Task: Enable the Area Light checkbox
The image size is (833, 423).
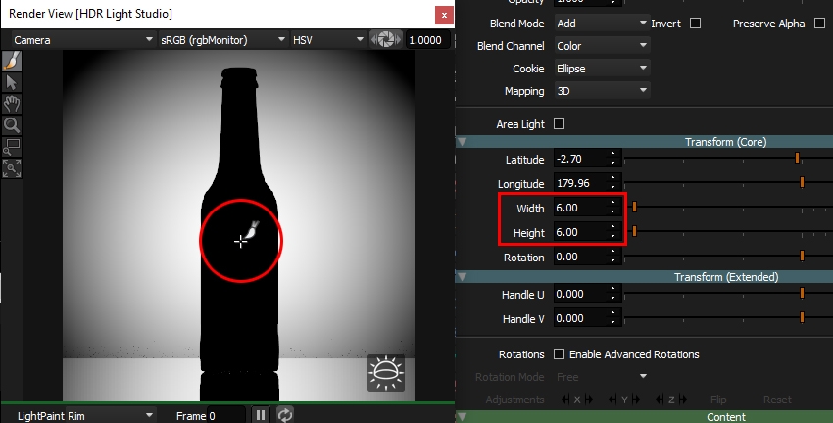Action: coord(559,124)
